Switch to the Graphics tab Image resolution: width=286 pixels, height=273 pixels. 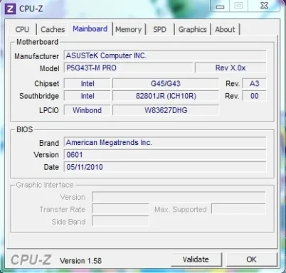point(192,29)
